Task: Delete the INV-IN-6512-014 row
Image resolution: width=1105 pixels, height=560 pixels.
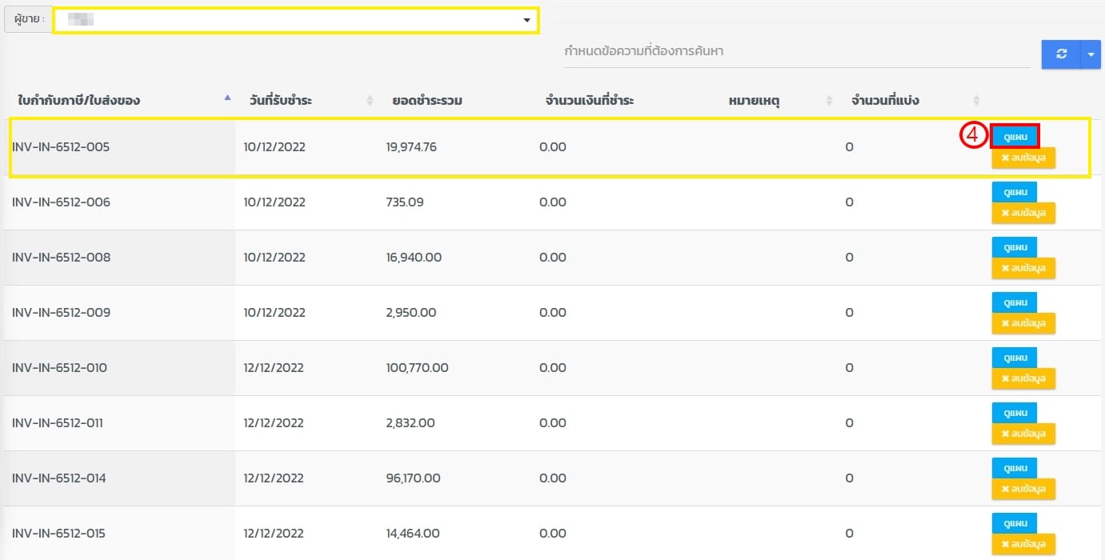Action: click(x=1023, y=489)
